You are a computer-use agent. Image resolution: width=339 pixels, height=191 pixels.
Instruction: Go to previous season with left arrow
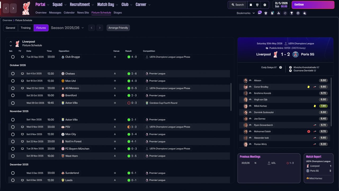[x=91, y=28]
